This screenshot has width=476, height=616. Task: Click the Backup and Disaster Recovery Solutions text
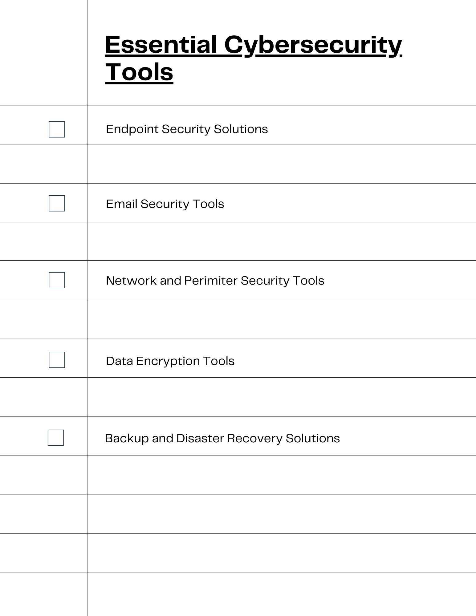(222, 438)
